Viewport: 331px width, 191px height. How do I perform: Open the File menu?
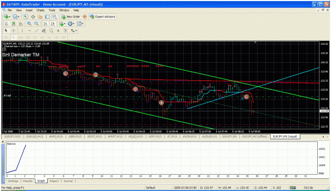coord(10,10)
